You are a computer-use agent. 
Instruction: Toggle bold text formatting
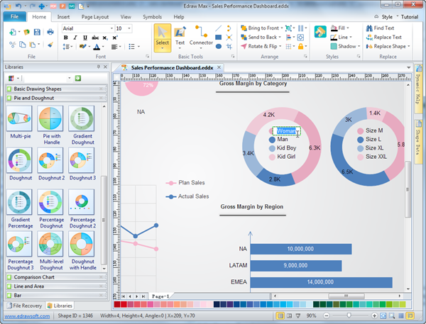point(65,38)
